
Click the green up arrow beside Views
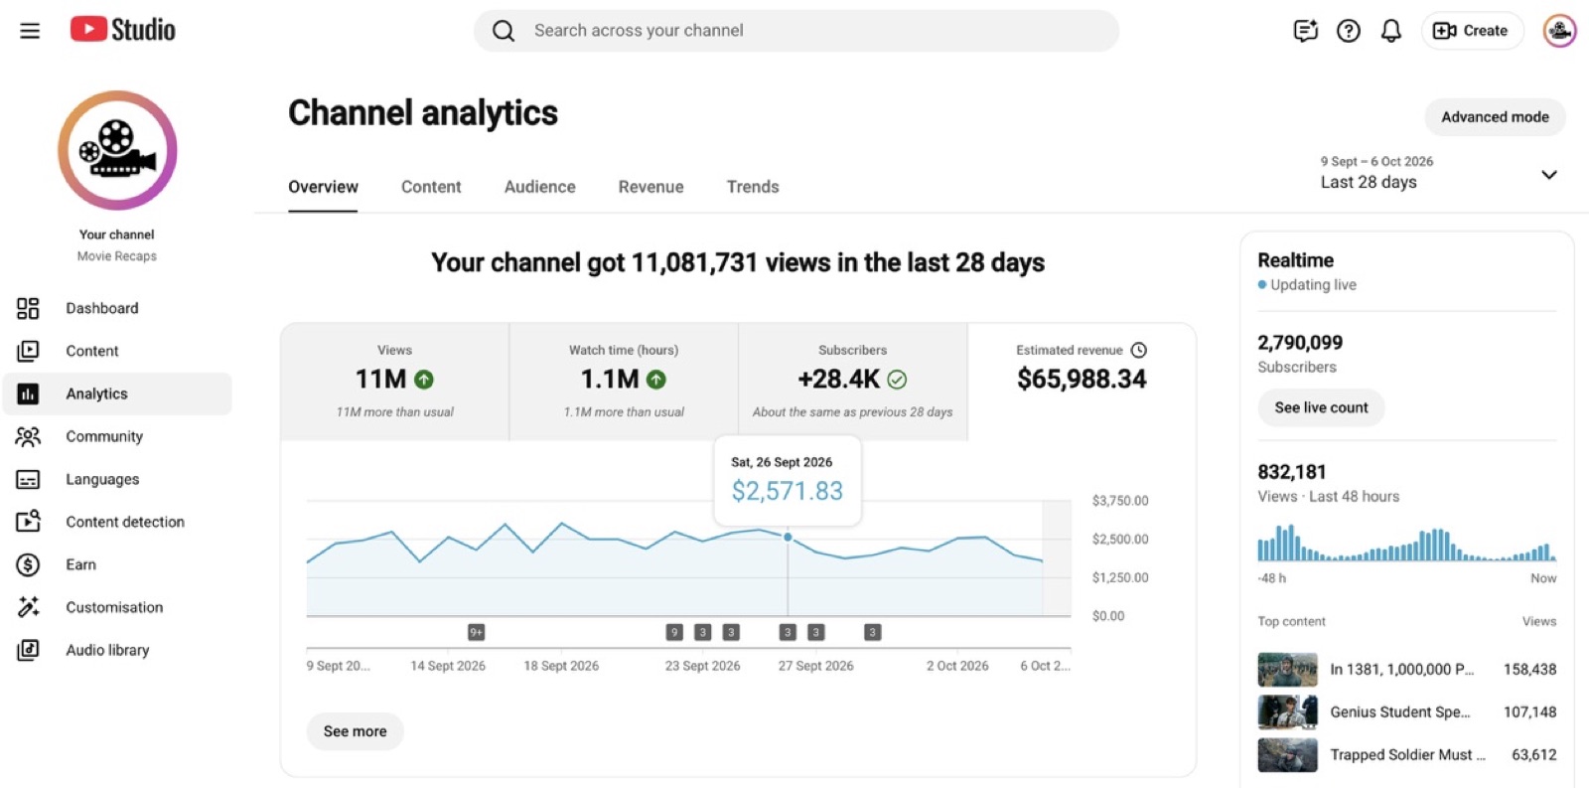pos(424,380)
